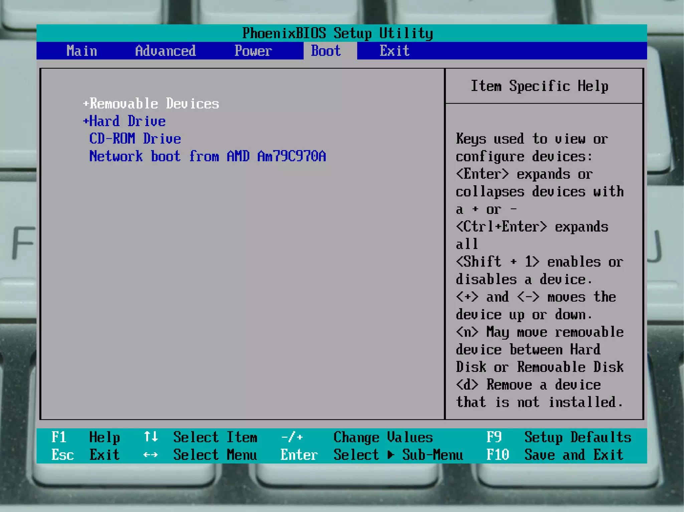This screenshot has height=512, width=684.
Task: Select the CD-ROM Drive boot entry
Action: tap(135, 139)
